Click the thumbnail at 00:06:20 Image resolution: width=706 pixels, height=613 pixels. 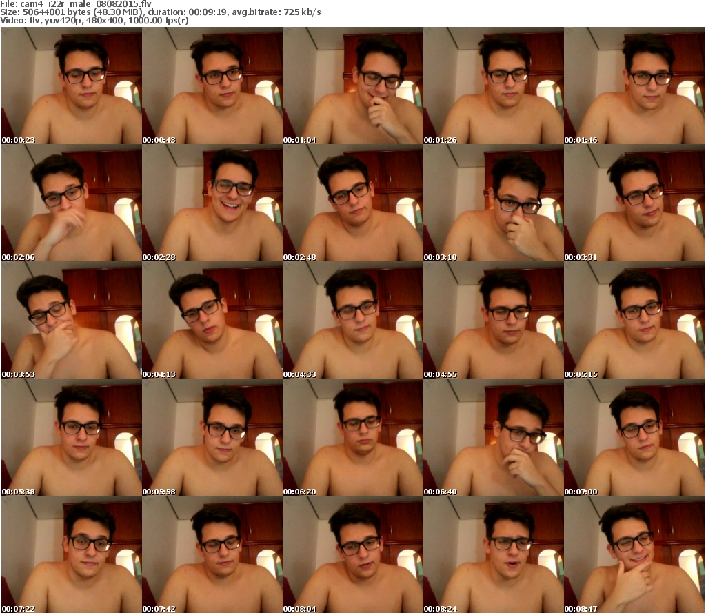353,437
